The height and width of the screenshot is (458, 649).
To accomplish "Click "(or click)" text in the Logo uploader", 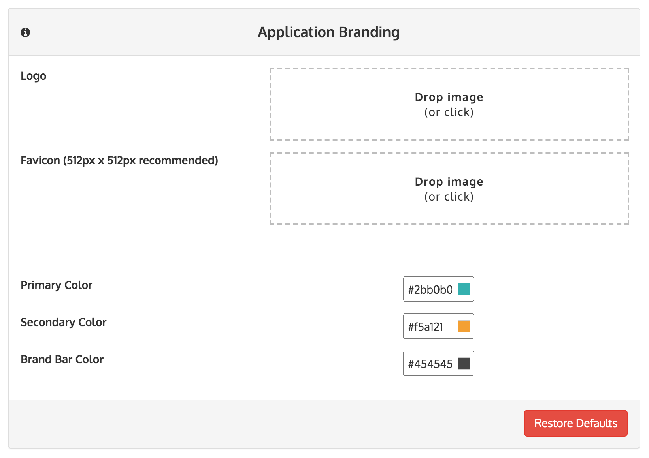I will [449, 112].
